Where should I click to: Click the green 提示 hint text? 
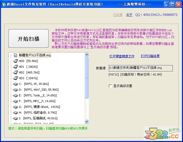pos(48,128)
